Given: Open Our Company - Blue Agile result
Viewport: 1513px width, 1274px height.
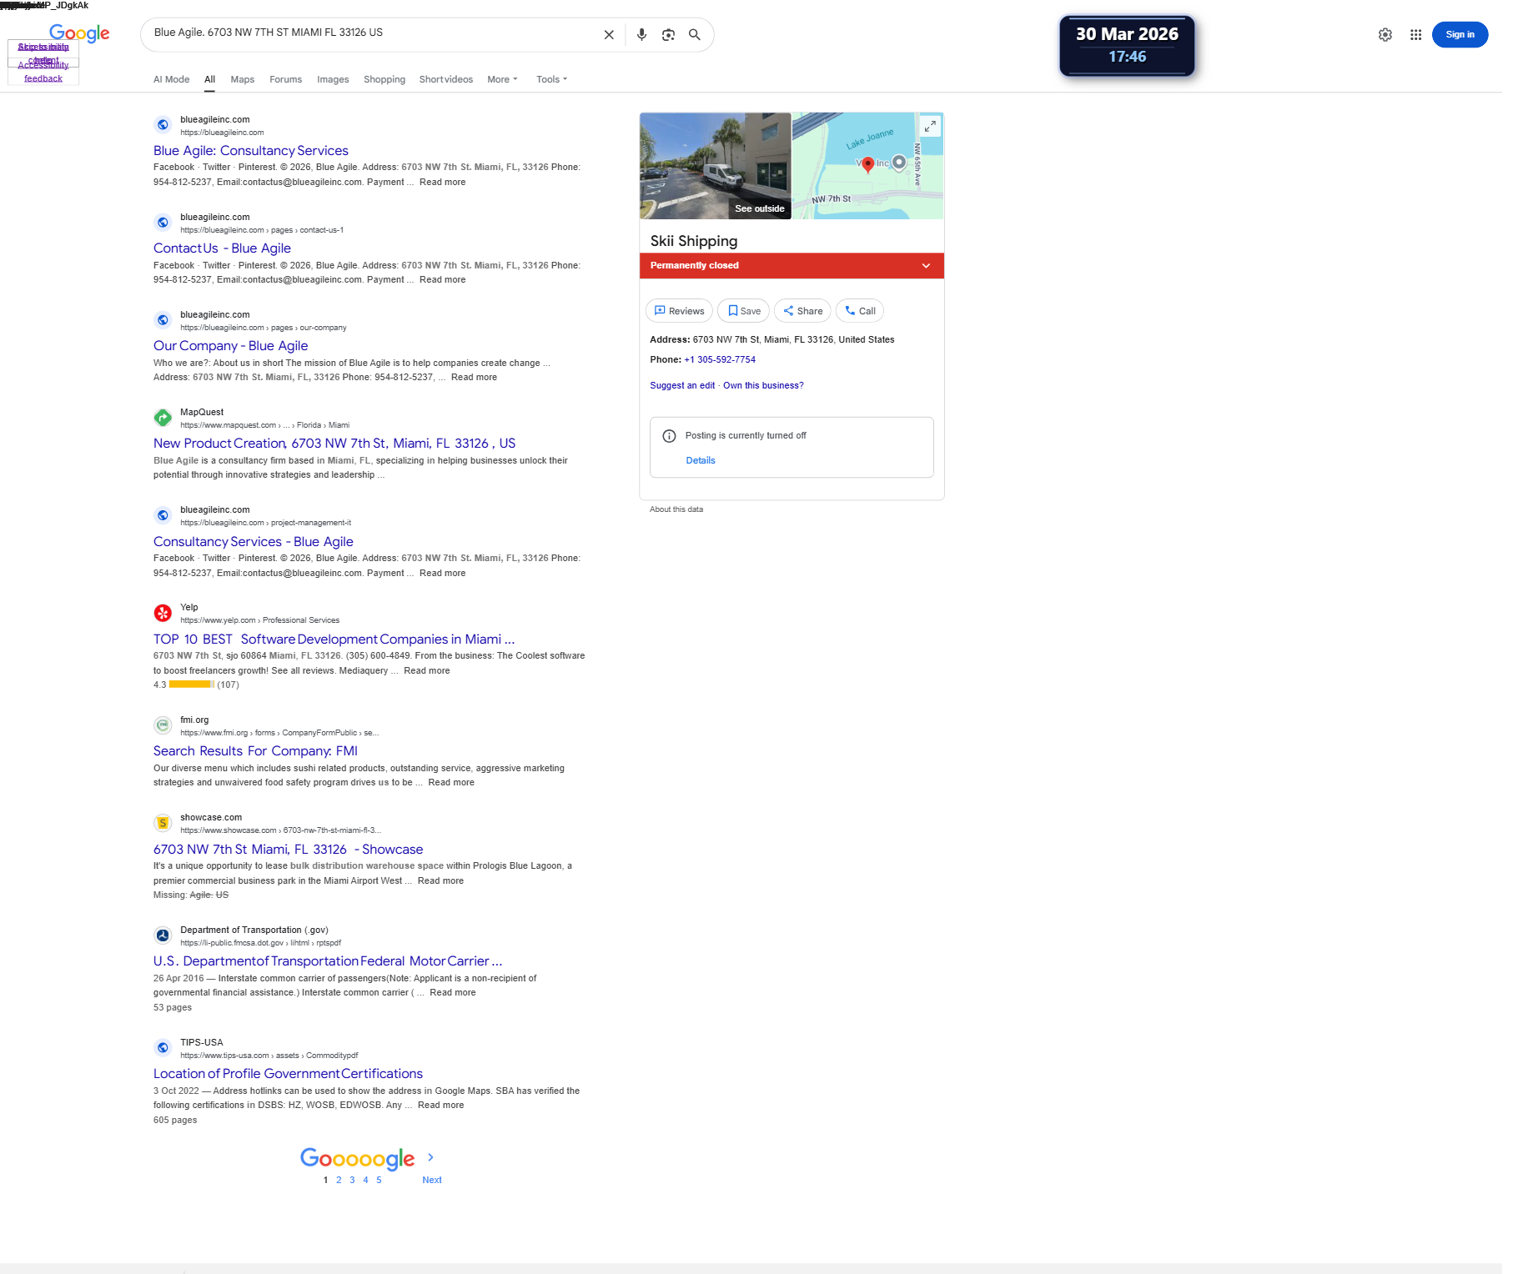Looking at the screenshot, I should 230,346.
